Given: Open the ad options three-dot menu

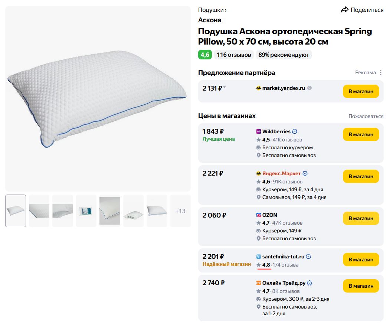Looking at the screenshot, I should 381,73.
